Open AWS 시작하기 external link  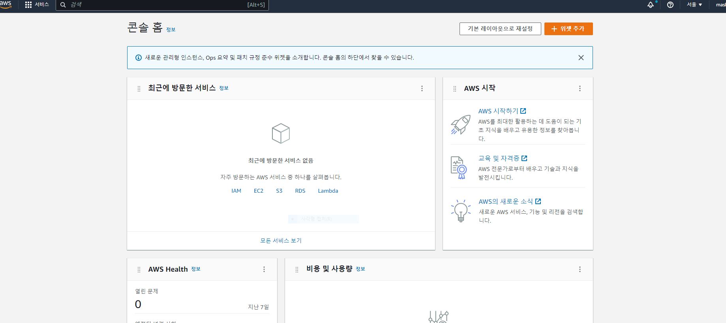[x=502, y=111]
